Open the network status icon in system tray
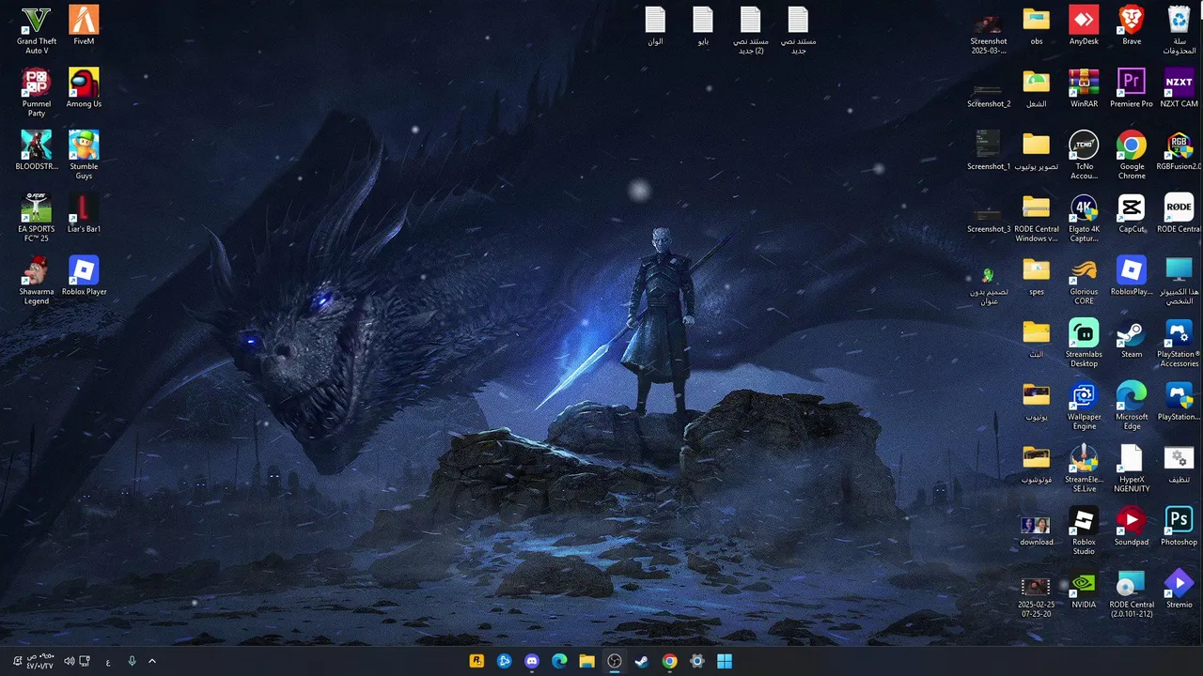Image resolution: width=1203 pixels, height=676 pixels. coord(85,661)
